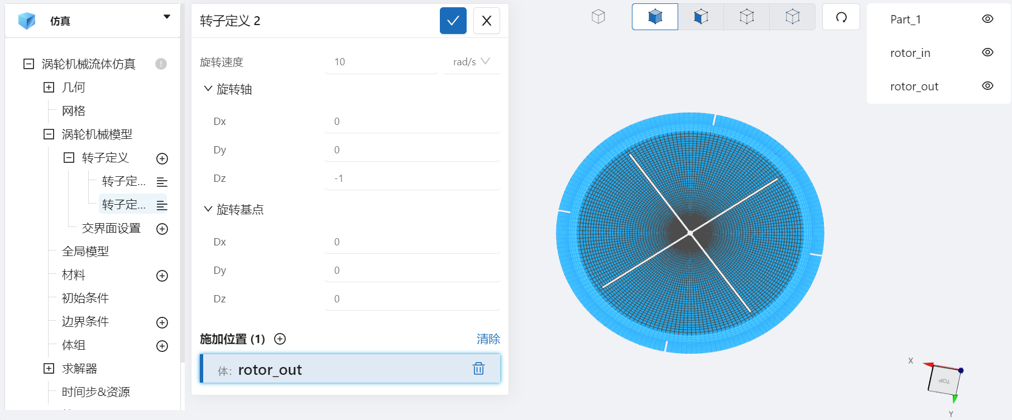The height and width of the screenshot is (420, 1012).
Task: Click the 旋转基点 Dz input field
Action: pyautogui.click(x=413, y=299)
